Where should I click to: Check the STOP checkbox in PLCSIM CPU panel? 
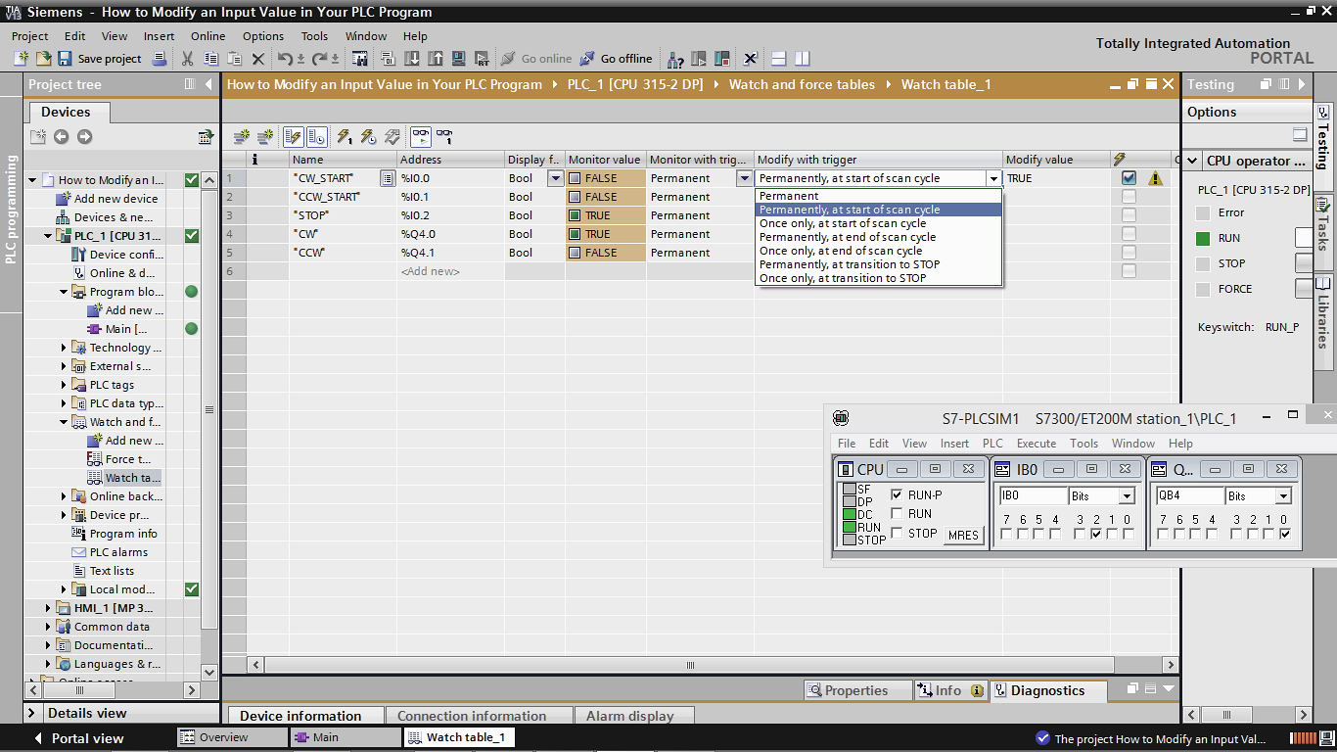tap(897, 534)
